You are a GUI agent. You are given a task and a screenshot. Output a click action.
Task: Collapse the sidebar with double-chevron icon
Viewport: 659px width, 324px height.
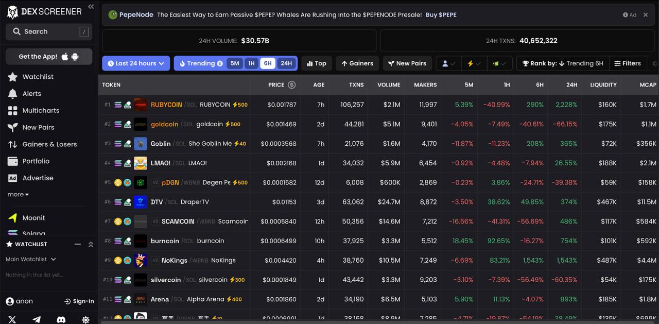[91, 7]
